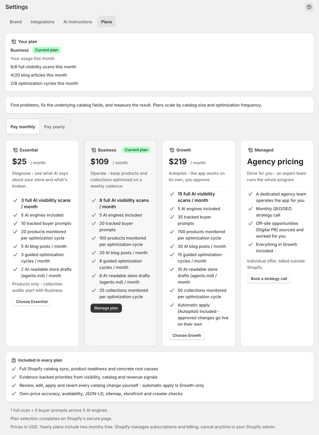
Task: Switch to the Integrations tab
Action: coord(42,22)
